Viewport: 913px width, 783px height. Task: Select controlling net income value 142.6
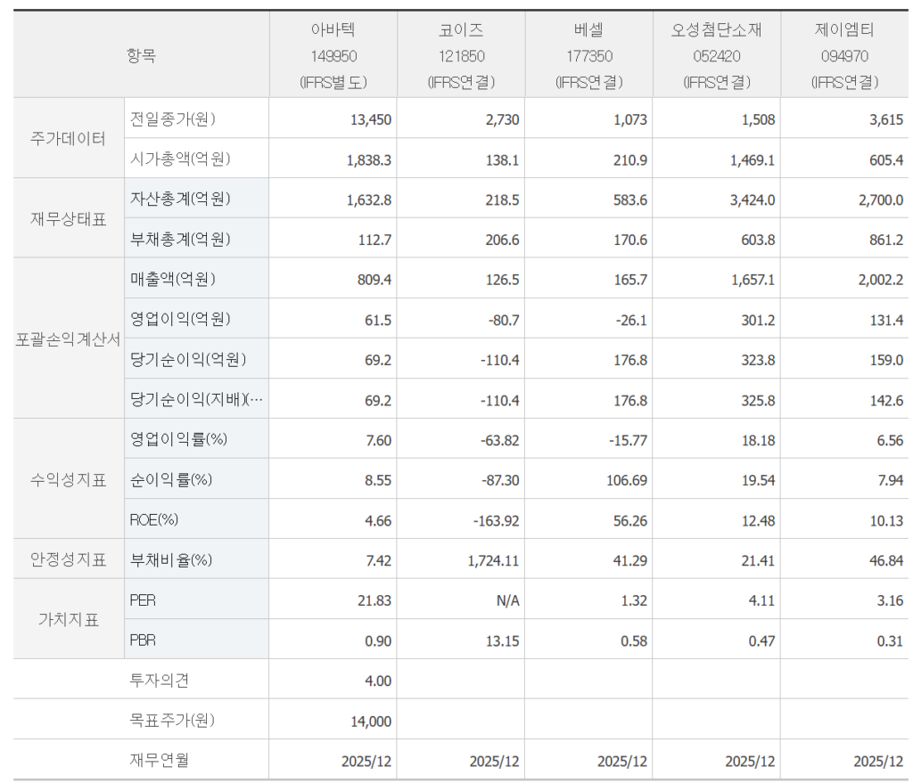(886, 401)
